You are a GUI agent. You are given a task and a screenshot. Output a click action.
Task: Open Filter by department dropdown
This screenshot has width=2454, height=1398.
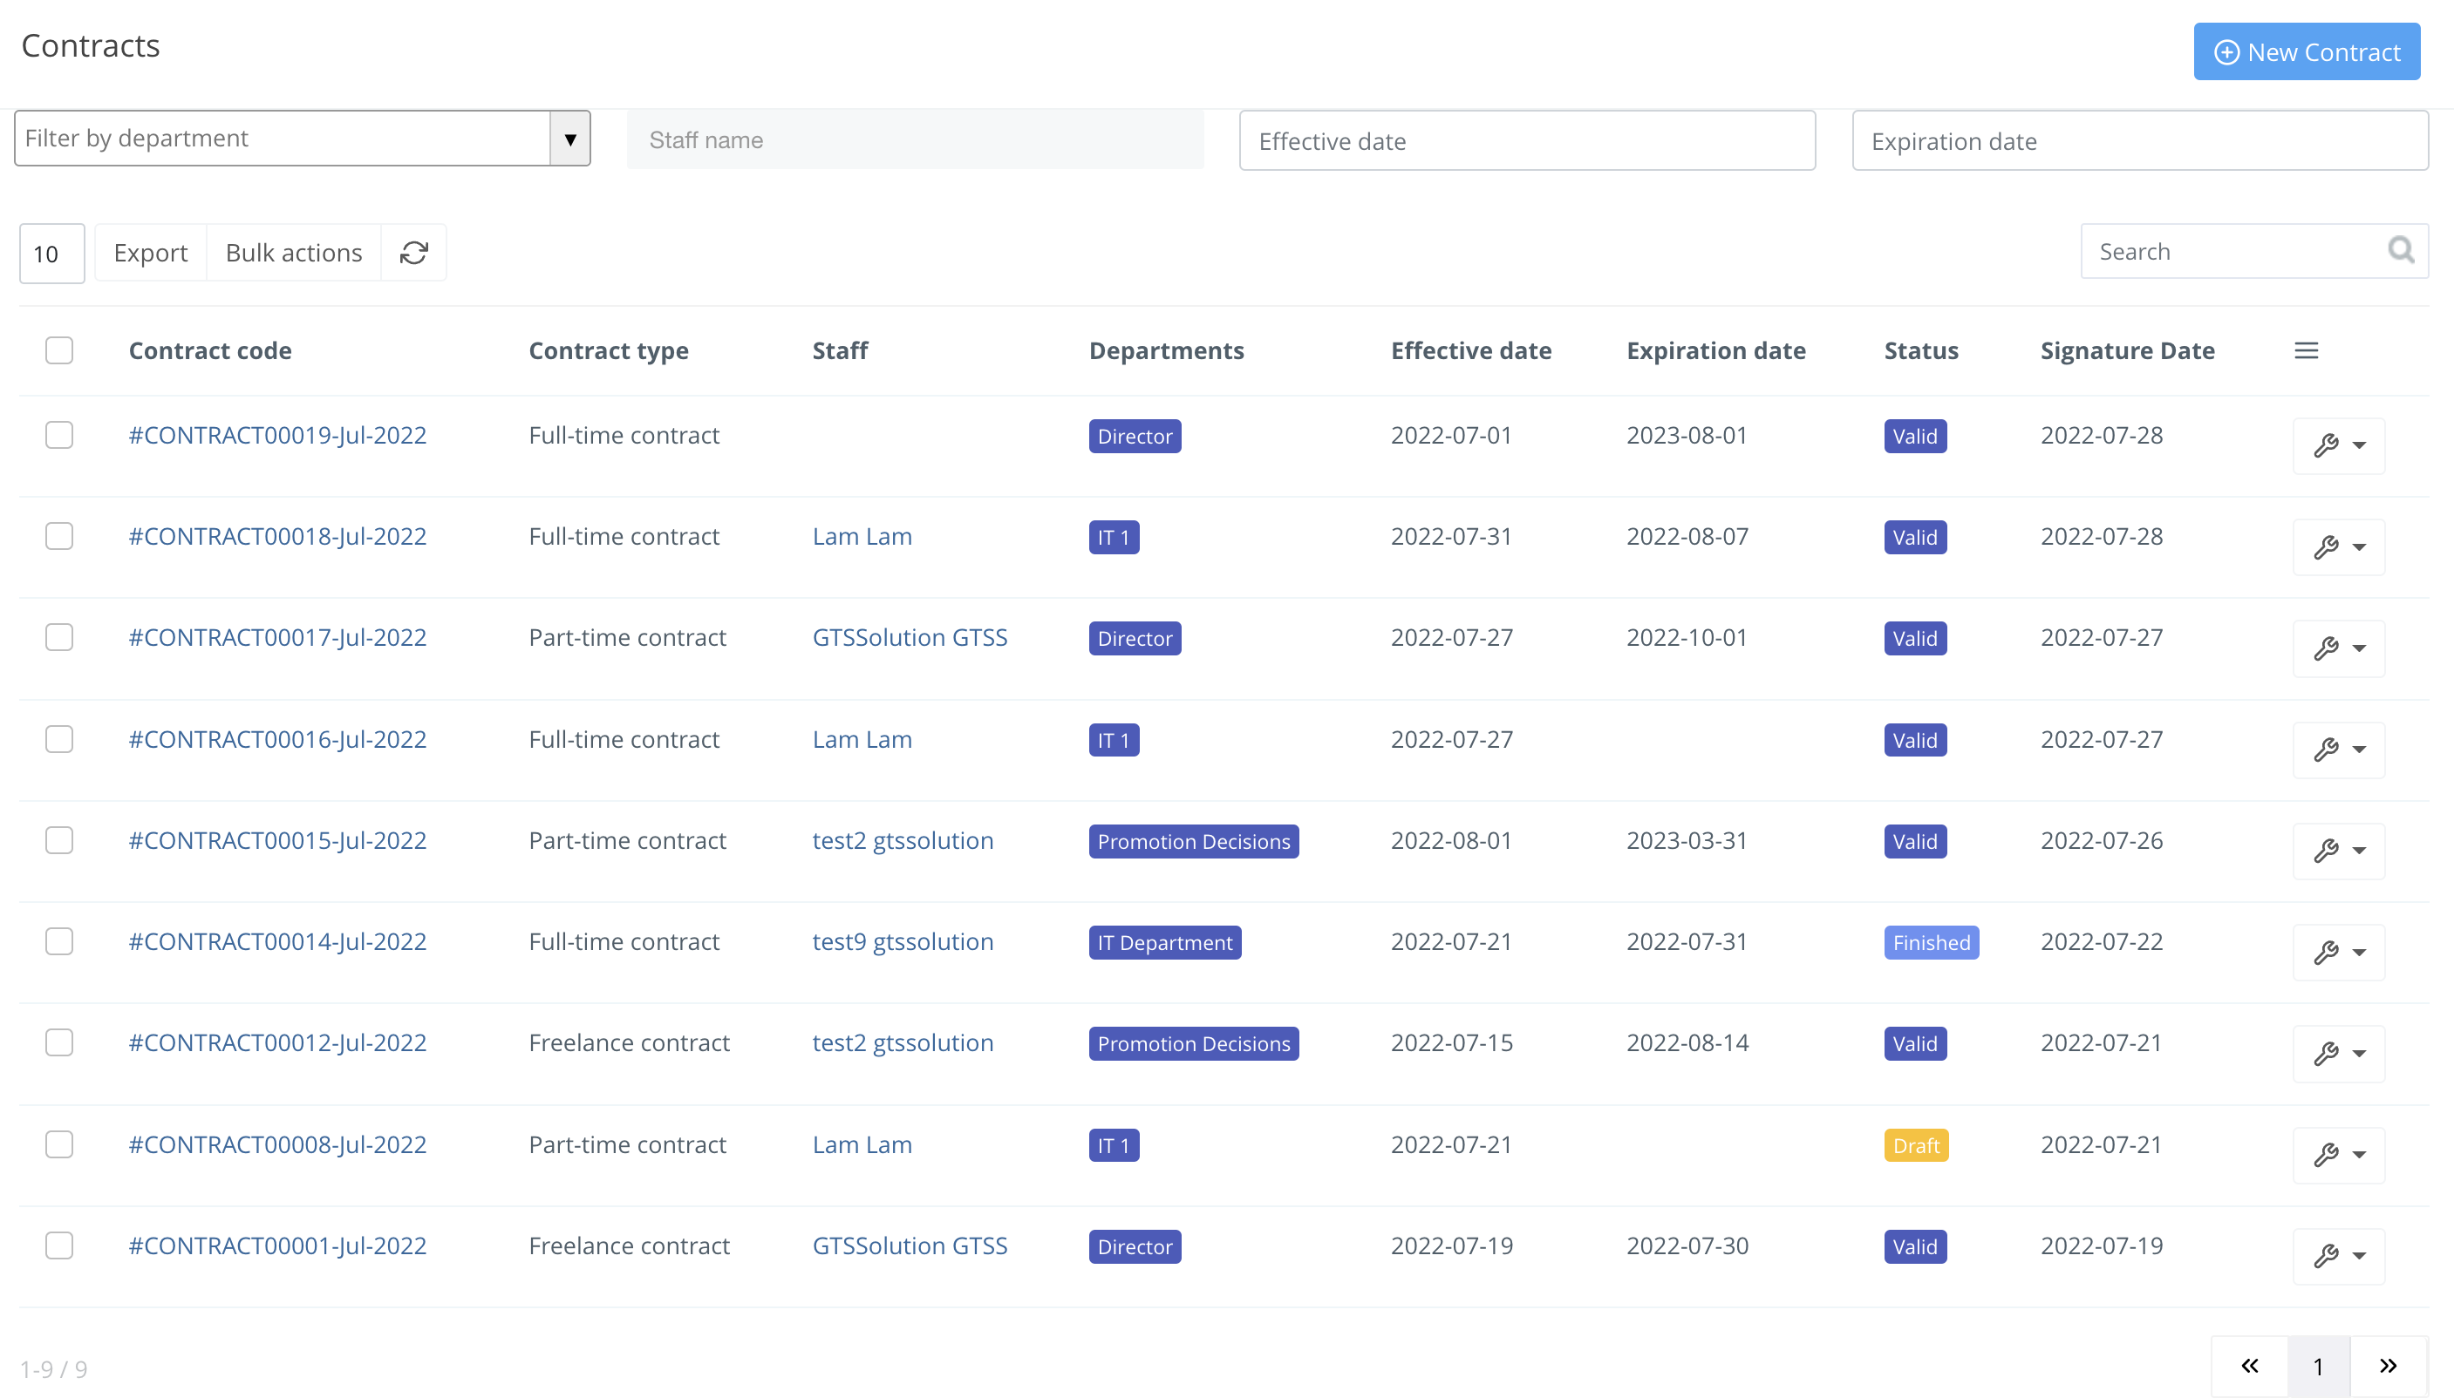pos(302,139)
